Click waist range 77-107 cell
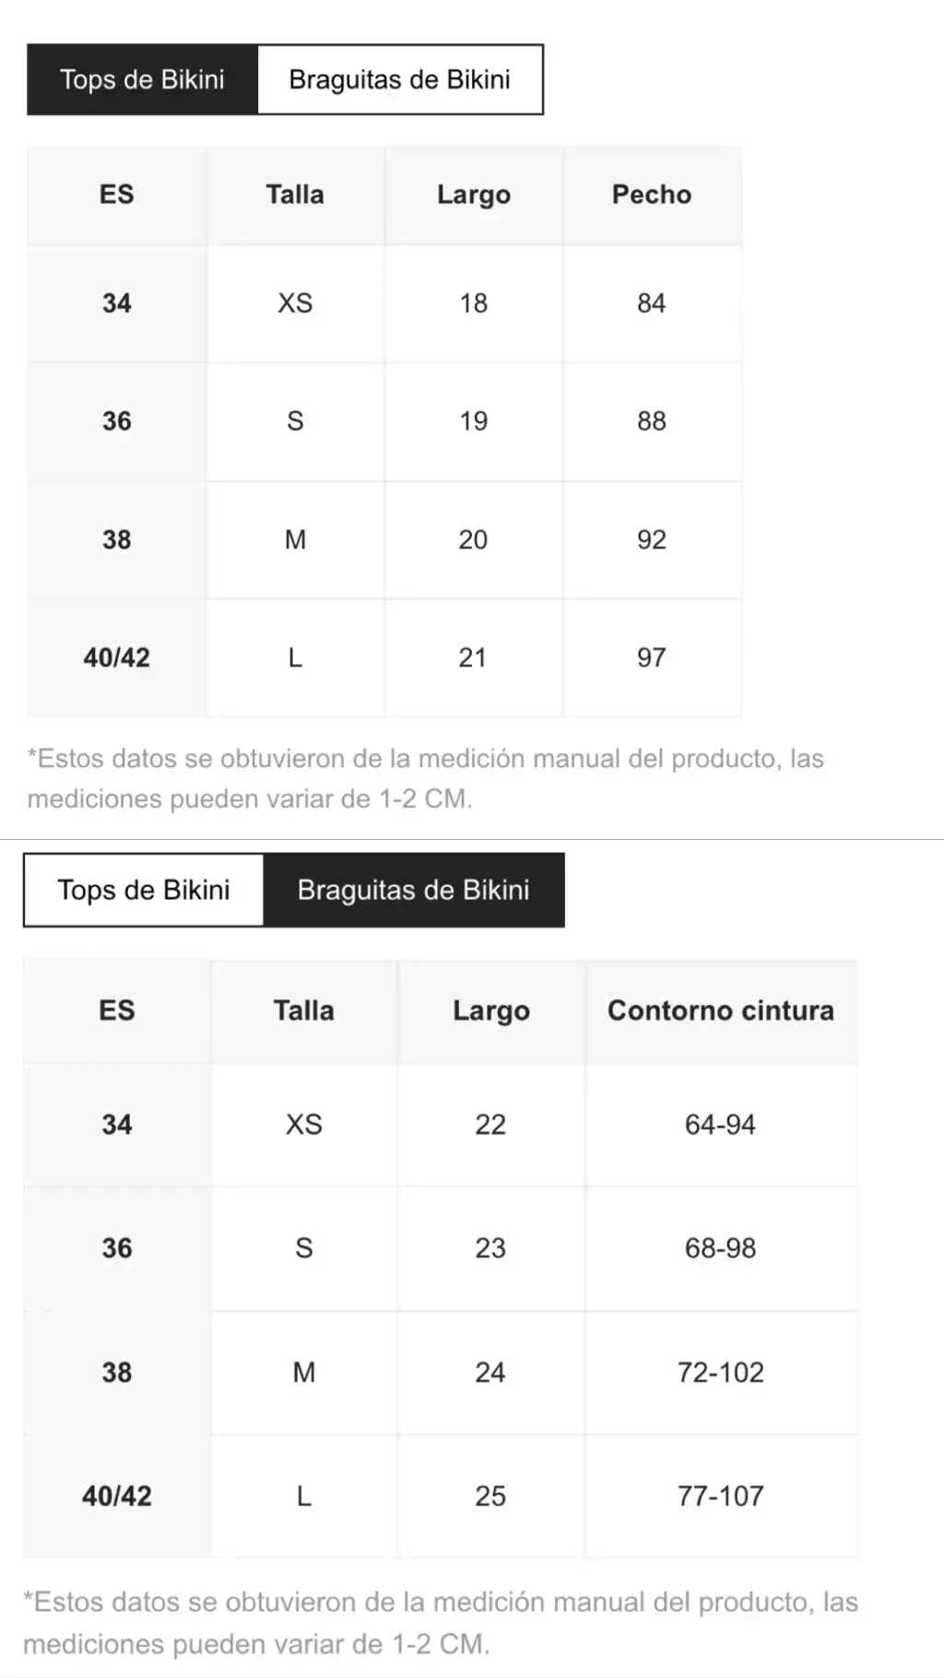 tap(721, 1496)
